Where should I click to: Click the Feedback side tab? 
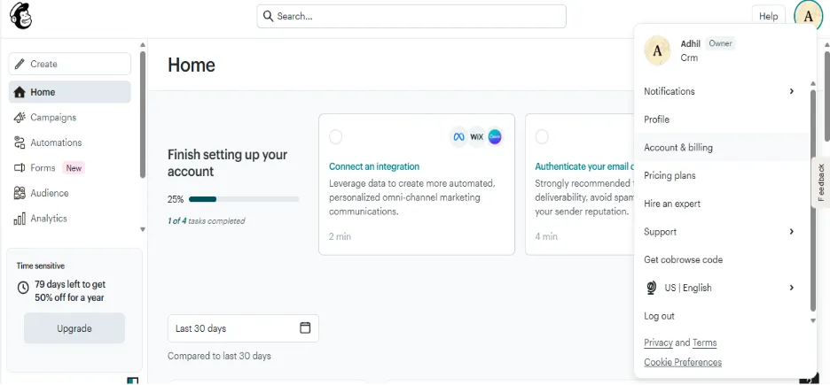821,182
